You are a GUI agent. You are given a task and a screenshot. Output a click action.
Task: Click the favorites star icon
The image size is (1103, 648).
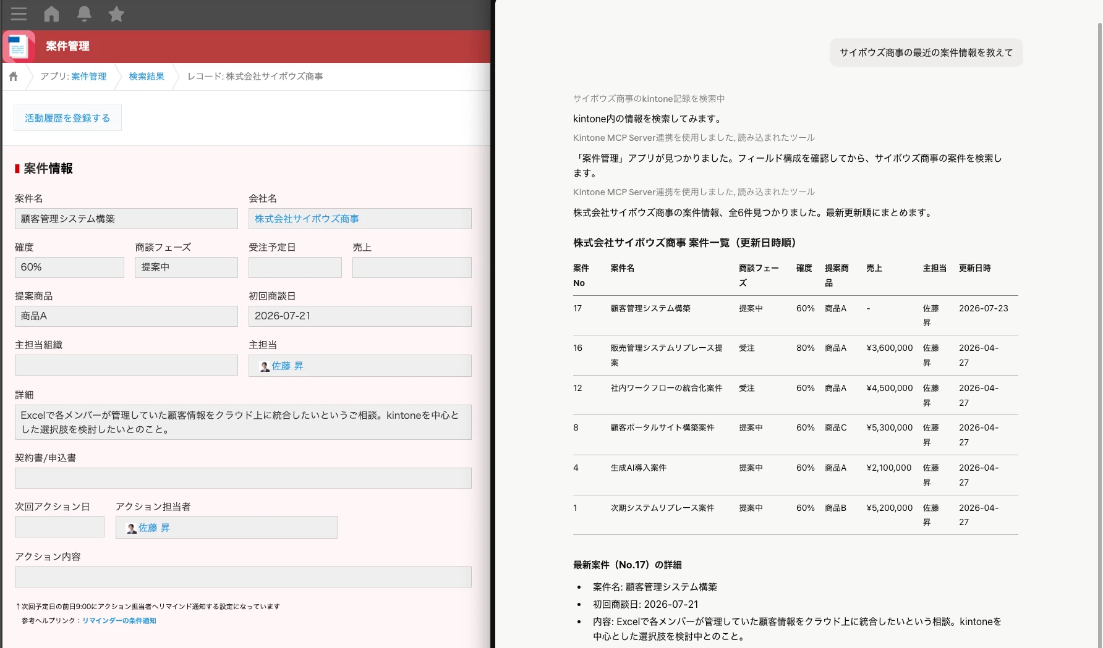pos(116,14)
